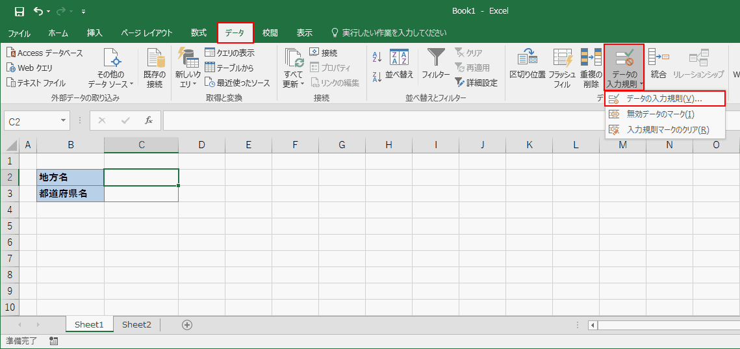
Task: Choose データの入力規則(V)... menu item
Action: click(665, 99)
